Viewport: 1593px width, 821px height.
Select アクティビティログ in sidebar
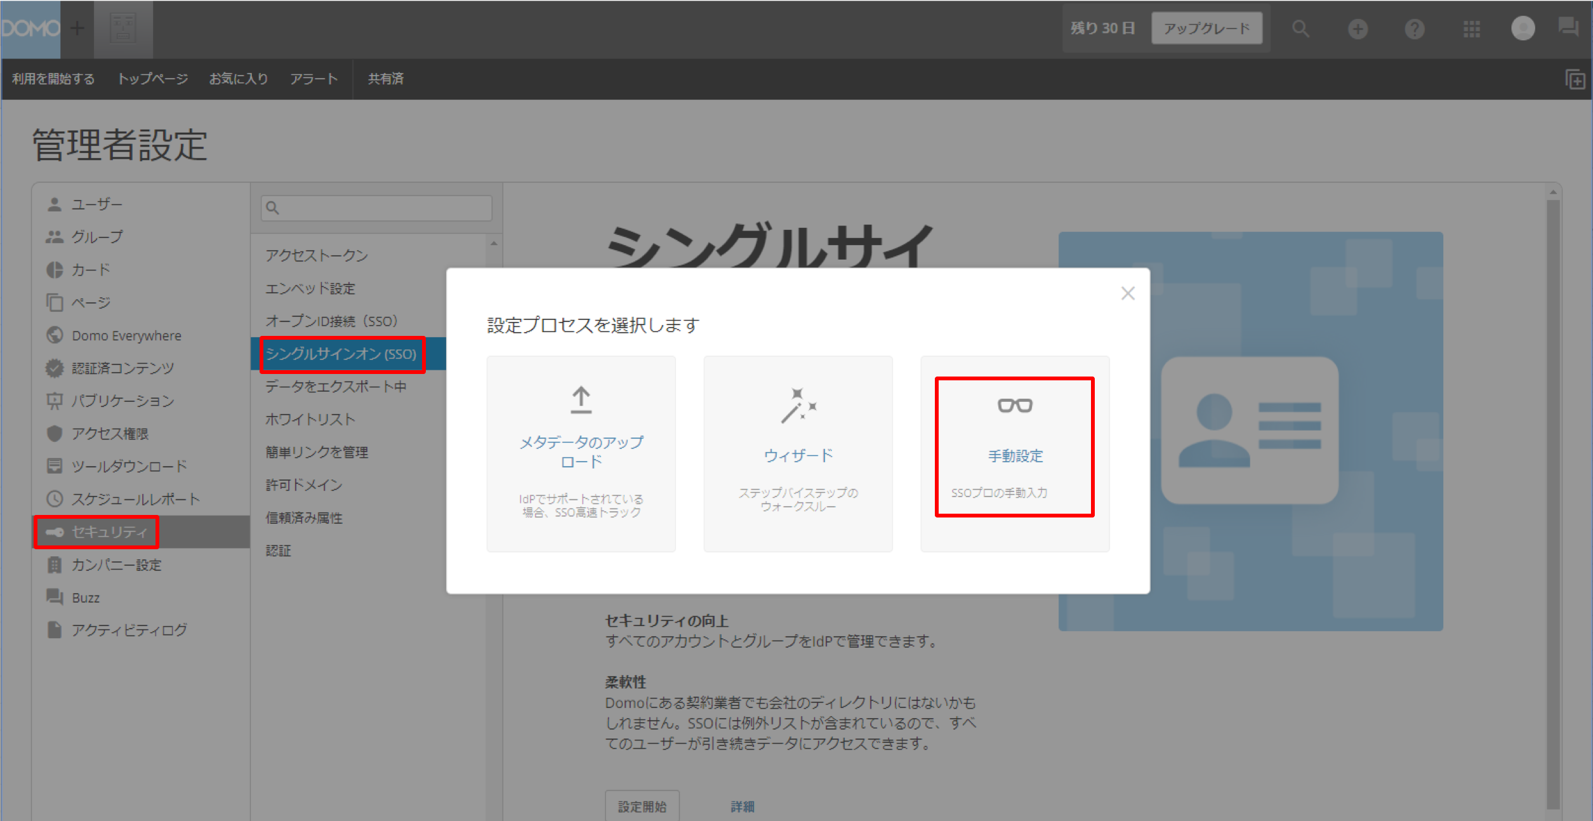[141, 631]
